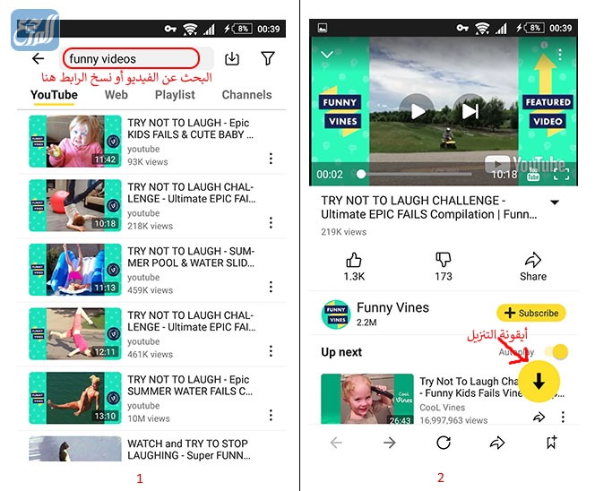The image size is (595, 491).
Task: Enter fullscreen on the video player
Action: click(x=564, y=174)
